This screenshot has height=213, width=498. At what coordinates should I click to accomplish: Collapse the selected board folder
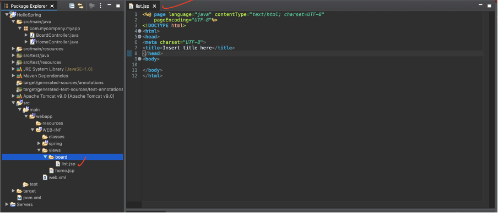[x=45, y=157]
